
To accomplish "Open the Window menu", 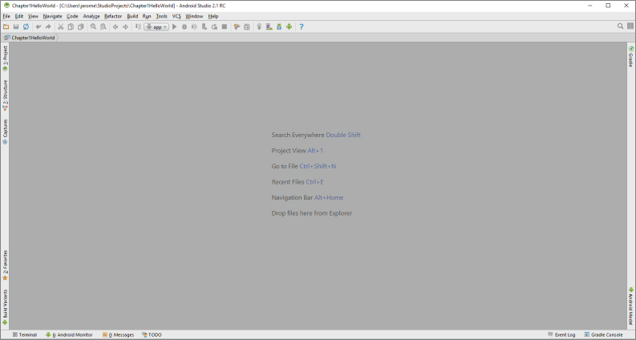I will (x=194, y=16).
